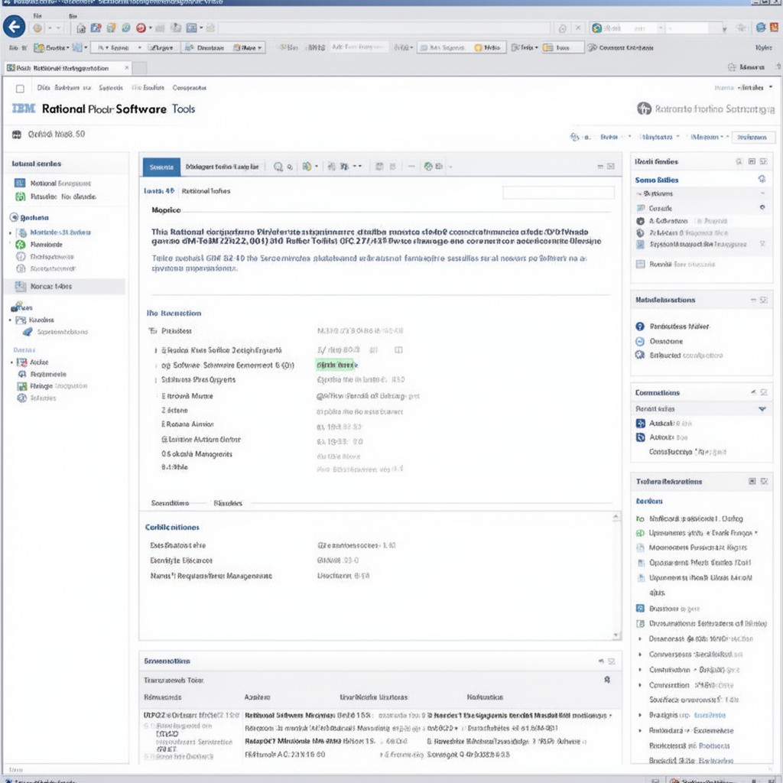Image resolution: width=783 pixels, height=783 pixels.
Task: Click the Coraide panel row icon
Action: pyautogui.click(x=641, y=208)
